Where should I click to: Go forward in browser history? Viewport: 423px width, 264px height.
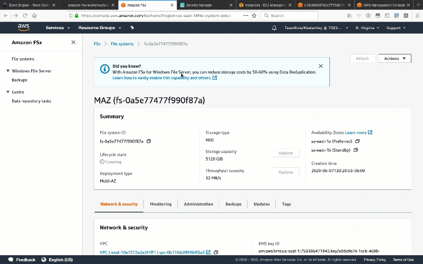click(x=15, y=15)
